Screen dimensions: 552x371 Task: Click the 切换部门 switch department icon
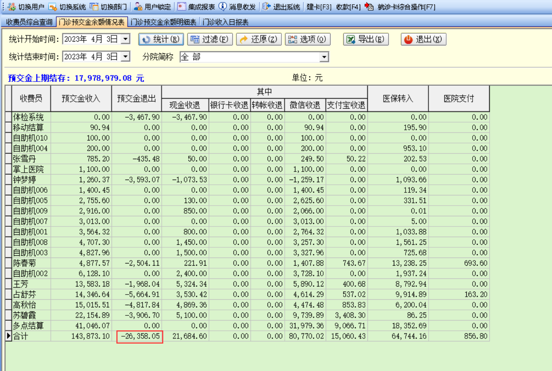coord(94,7)
